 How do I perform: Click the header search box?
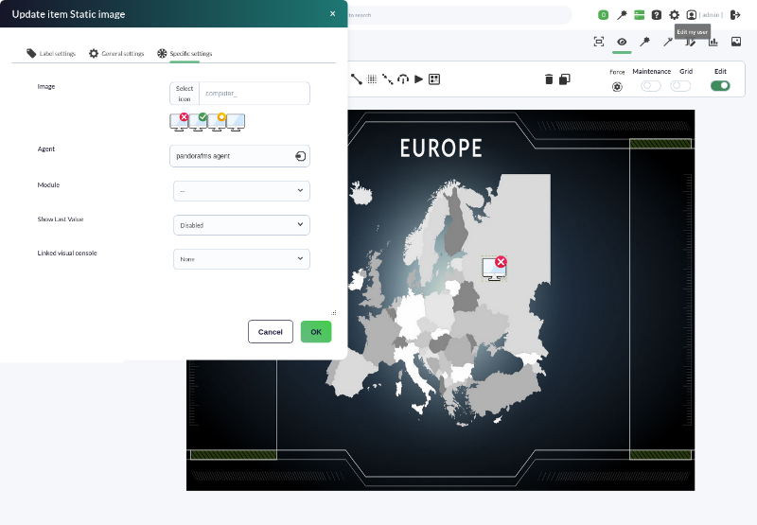[460, 15]
